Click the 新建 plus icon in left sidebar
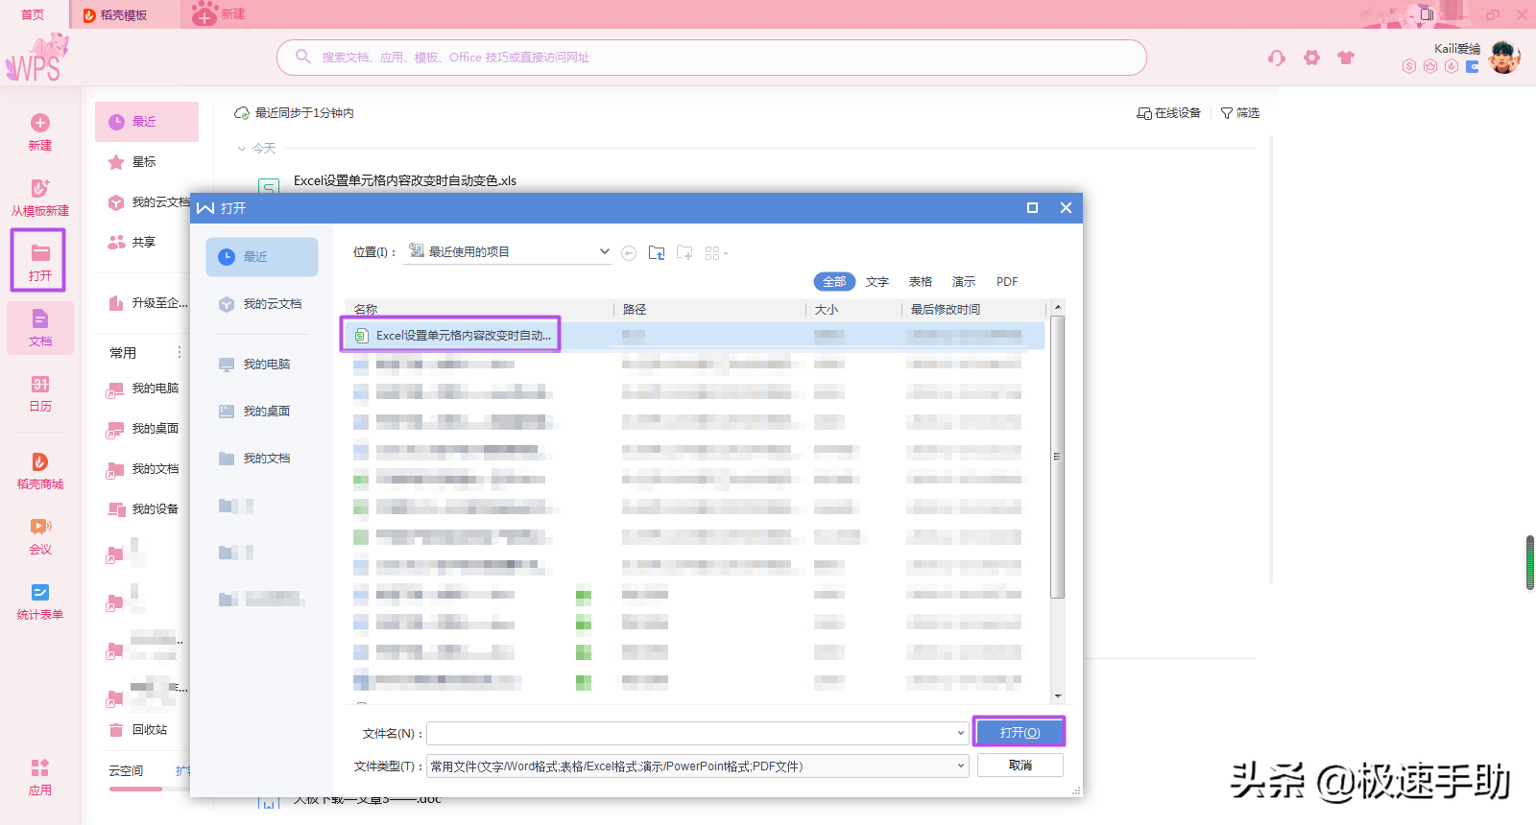This screenshot has height=825, width=1536. pos(40,123)
